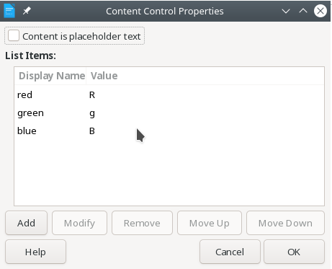
Task: Click the Remove button
Action: [x=142, y=223]
